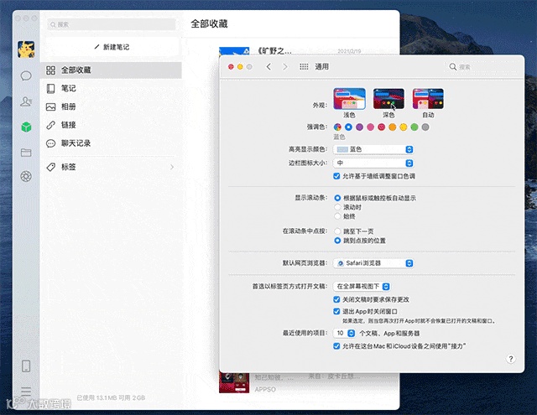Select 根据鼠标或触控板自动显示 radio

coord(337,198)
